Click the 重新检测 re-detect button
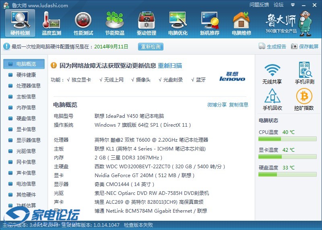322x230 pixels. click(151, 46)
